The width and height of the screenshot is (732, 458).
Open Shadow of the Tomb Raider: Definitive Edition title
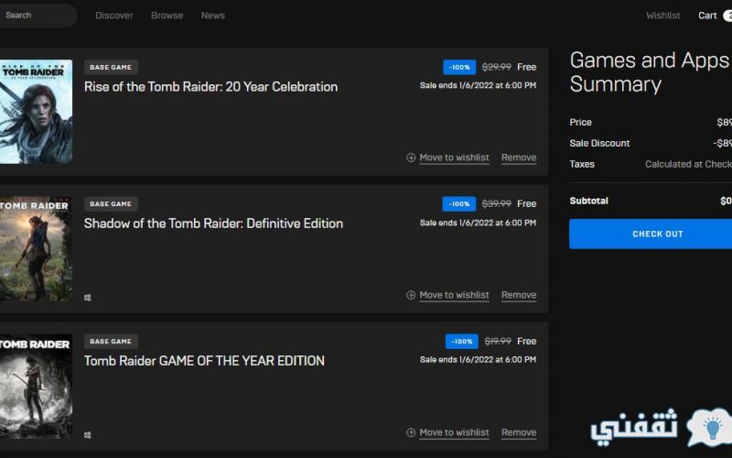[213, 224]
